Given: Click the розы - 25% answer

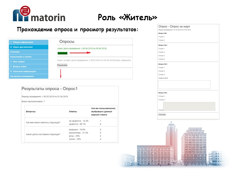Looking at the screenshot, I should click(74, 136).
